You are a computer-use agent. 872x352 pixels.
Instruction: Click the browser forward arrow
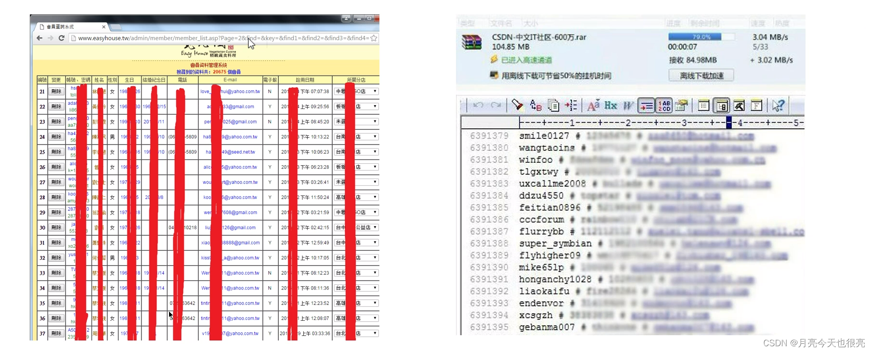pos(51,38)
